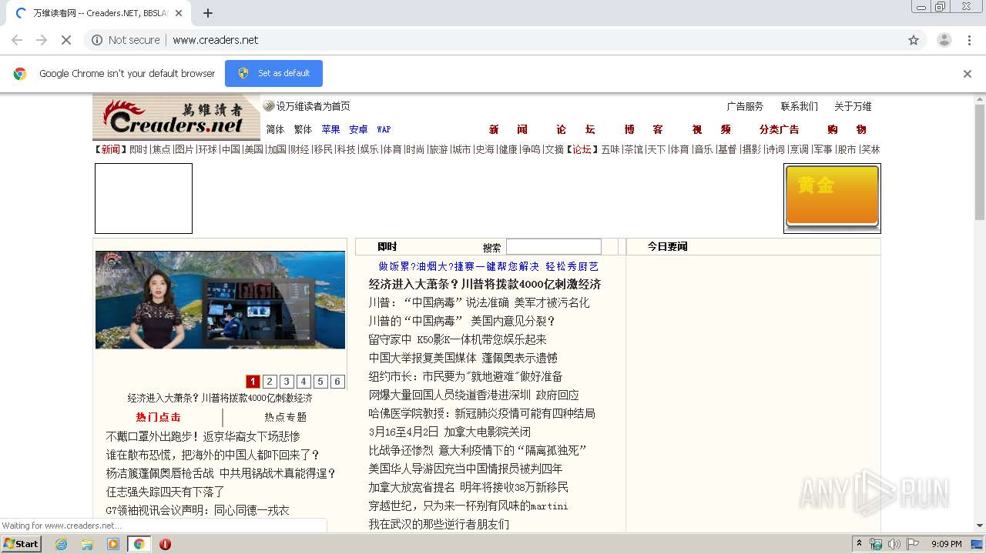Select slide number 2 in carousel
This screenshot has width=986, height=554.
tap(270, 382)
